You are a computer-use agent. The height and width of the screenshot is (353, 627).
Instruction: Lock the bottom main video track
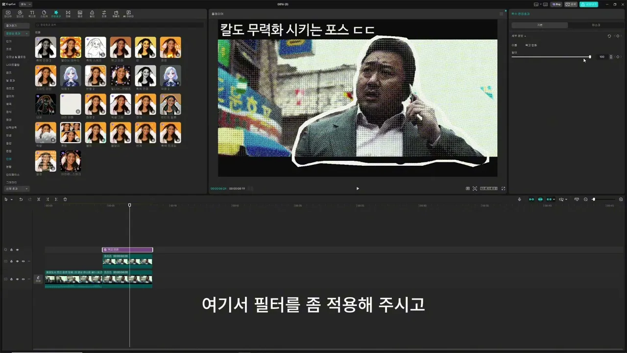click(x=11, y=279)
